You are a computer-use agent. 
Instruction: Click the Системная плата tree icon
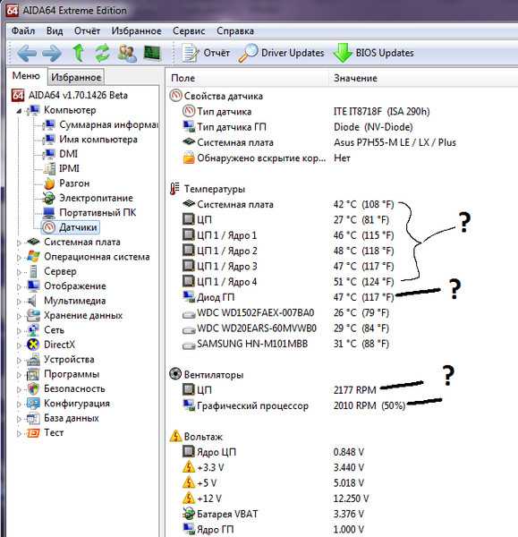coord(34,242)
